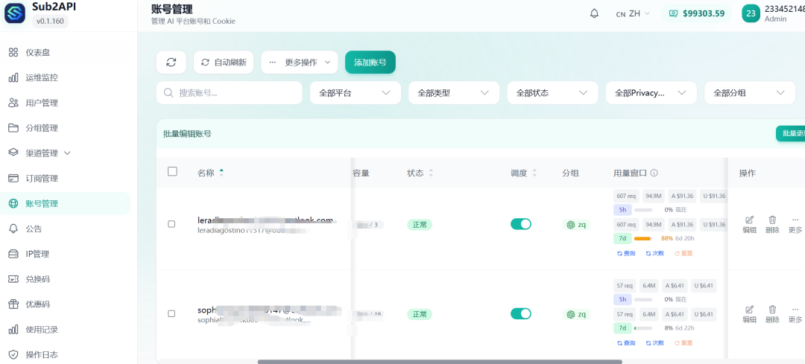Toggle 自动刷新 auto refresh button
This screenshot has width=805, height=364.
(x=224, y=62)
